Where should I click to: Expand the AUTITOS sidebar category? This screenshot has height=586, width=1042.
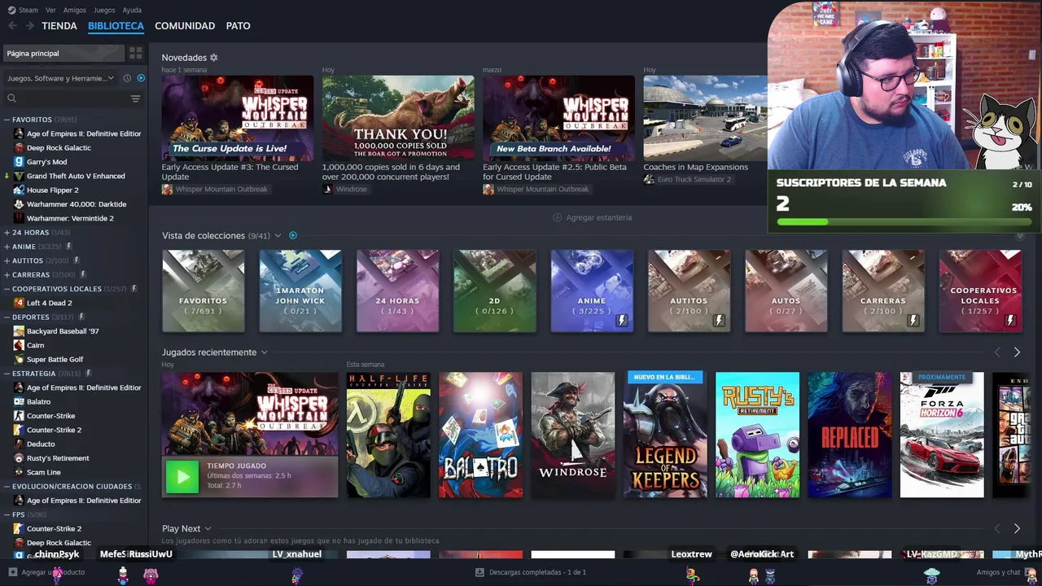point(7,260)
